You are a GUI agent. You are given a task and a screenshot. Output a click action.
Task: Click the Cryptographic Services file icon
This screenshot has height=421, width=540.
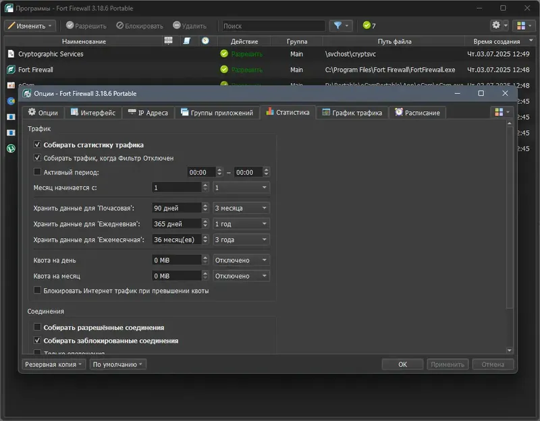11,54
